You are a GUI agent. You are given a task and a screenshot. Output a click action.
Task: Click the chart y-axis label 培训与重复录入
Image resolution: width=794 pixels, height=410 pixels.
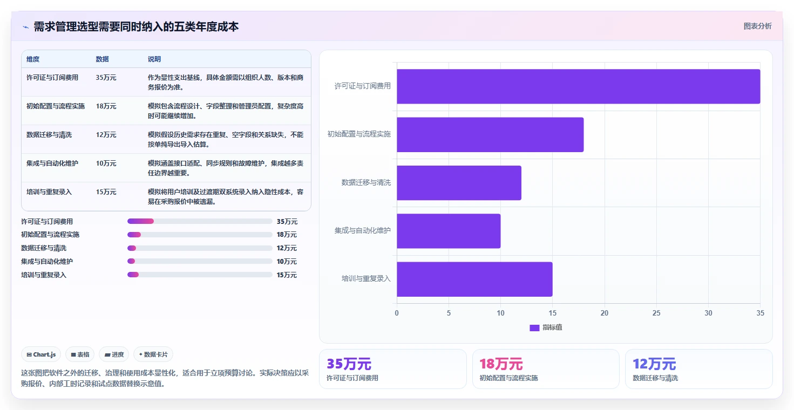[x=366, y=279]
